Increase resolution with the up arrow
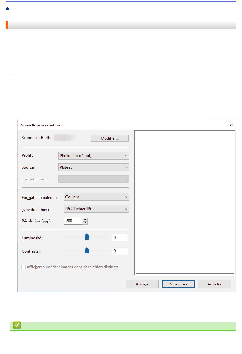242x354 pixels. click(x=85, y=219)
